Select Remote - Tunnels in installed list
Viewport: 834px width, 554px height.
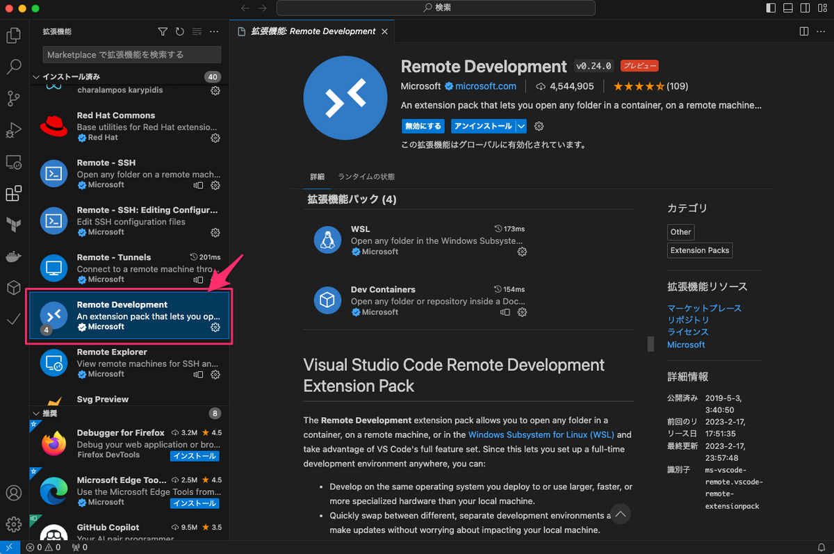click(129, 268)
